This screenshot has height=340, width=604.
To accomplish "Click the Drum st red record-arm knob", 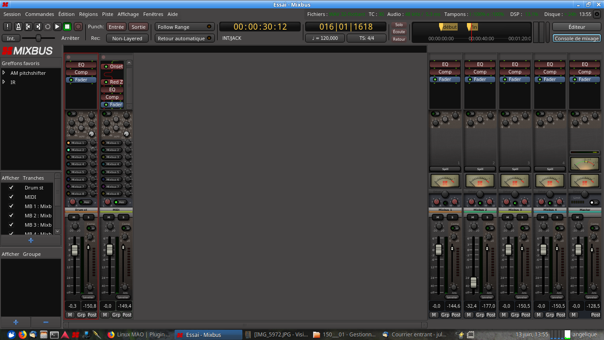I will pyautogui.click(x=73, y=202).
